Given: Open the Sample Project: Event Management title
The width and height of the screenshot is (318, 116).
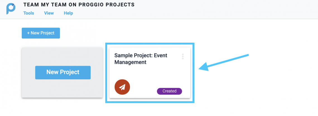Looking at the screenshot, I should click(141, 59).
